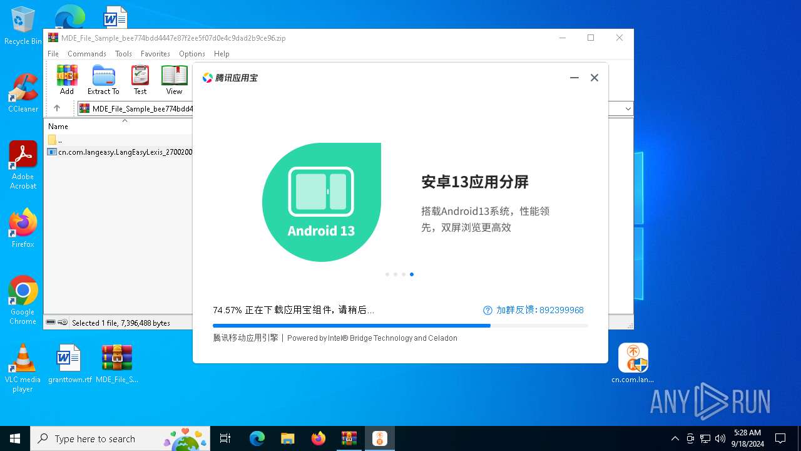The image size is (801, 451).
Task: Open File Explorer from the taskbar
Action: 288,438
